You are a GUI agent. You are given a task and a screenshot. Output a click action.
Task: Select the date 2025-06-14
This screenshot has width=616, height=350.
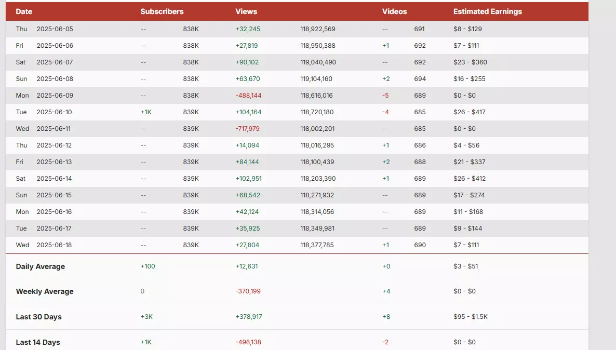(54, 178)
